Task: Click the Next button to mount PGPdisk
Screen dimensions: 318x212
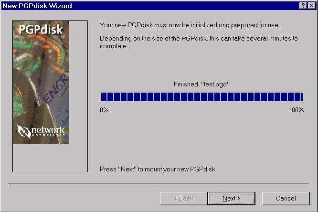Action: point(232,199)
